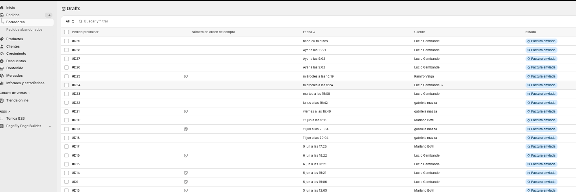Viewport: 576px width, 192px height.
Task: Click the Factura enviada badge on #D29
Action: (541, 41)
